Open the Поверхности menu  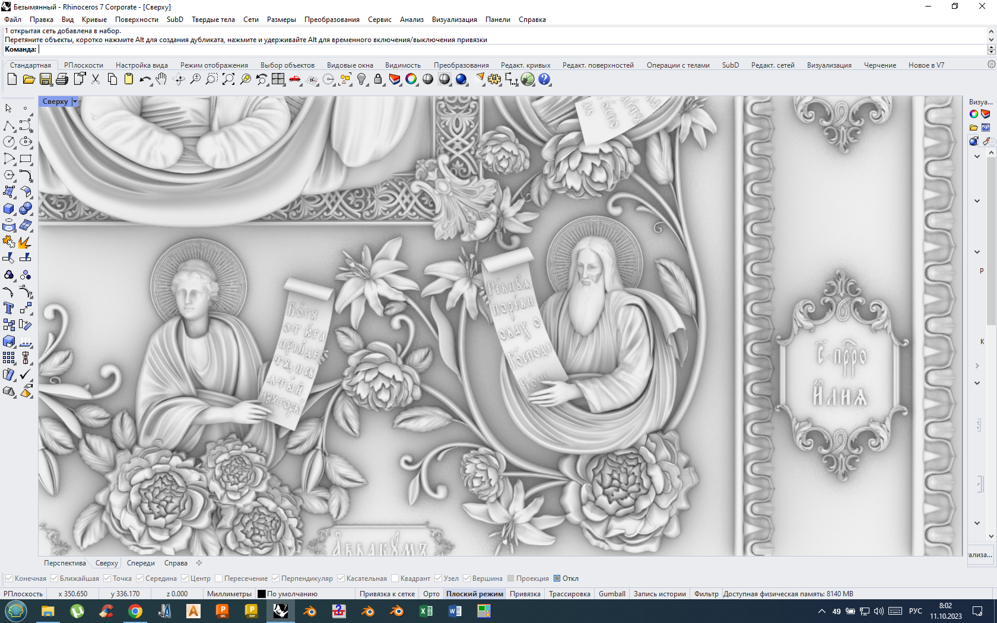136,20
